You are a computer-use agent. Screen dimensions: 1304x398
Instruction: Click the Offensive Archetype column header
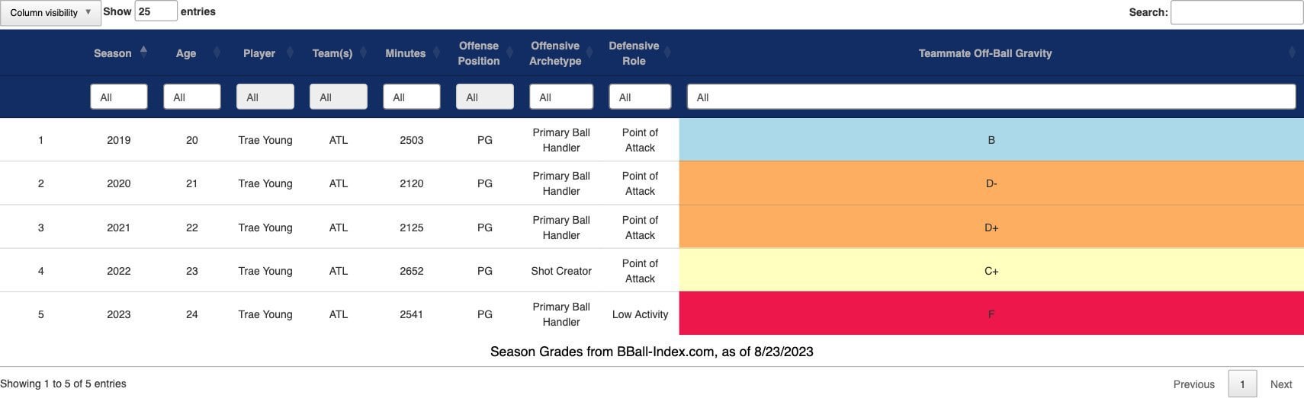tap(555, 53)
